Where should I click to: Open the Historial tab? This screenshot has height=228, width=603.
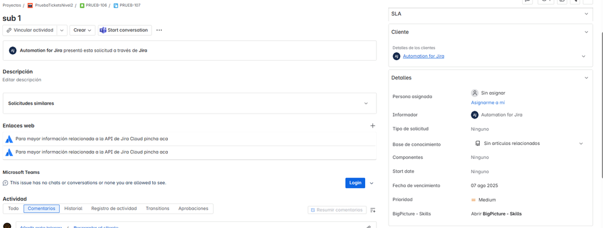73,209
